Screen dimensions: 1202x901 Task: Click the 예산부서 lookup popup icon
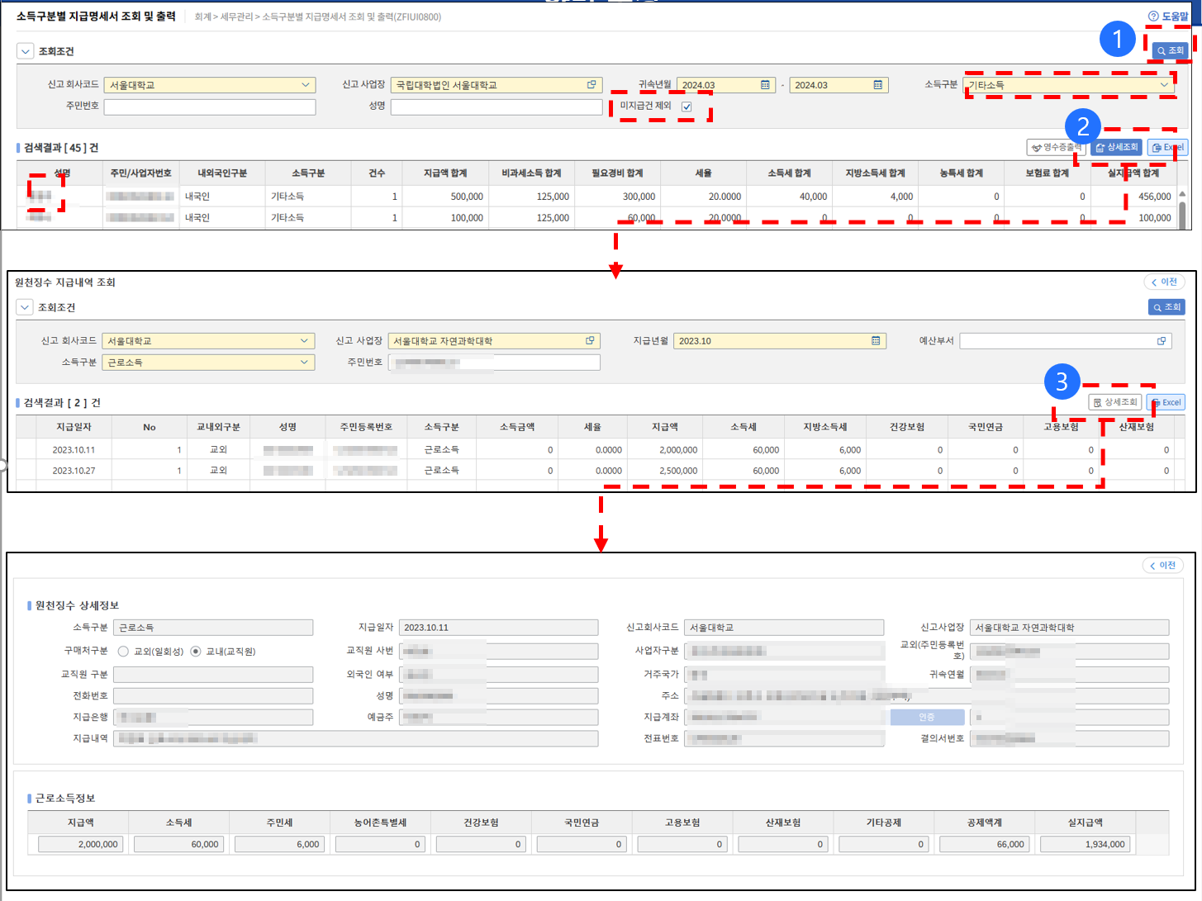pyautogui.click(x=1162, y=341)
